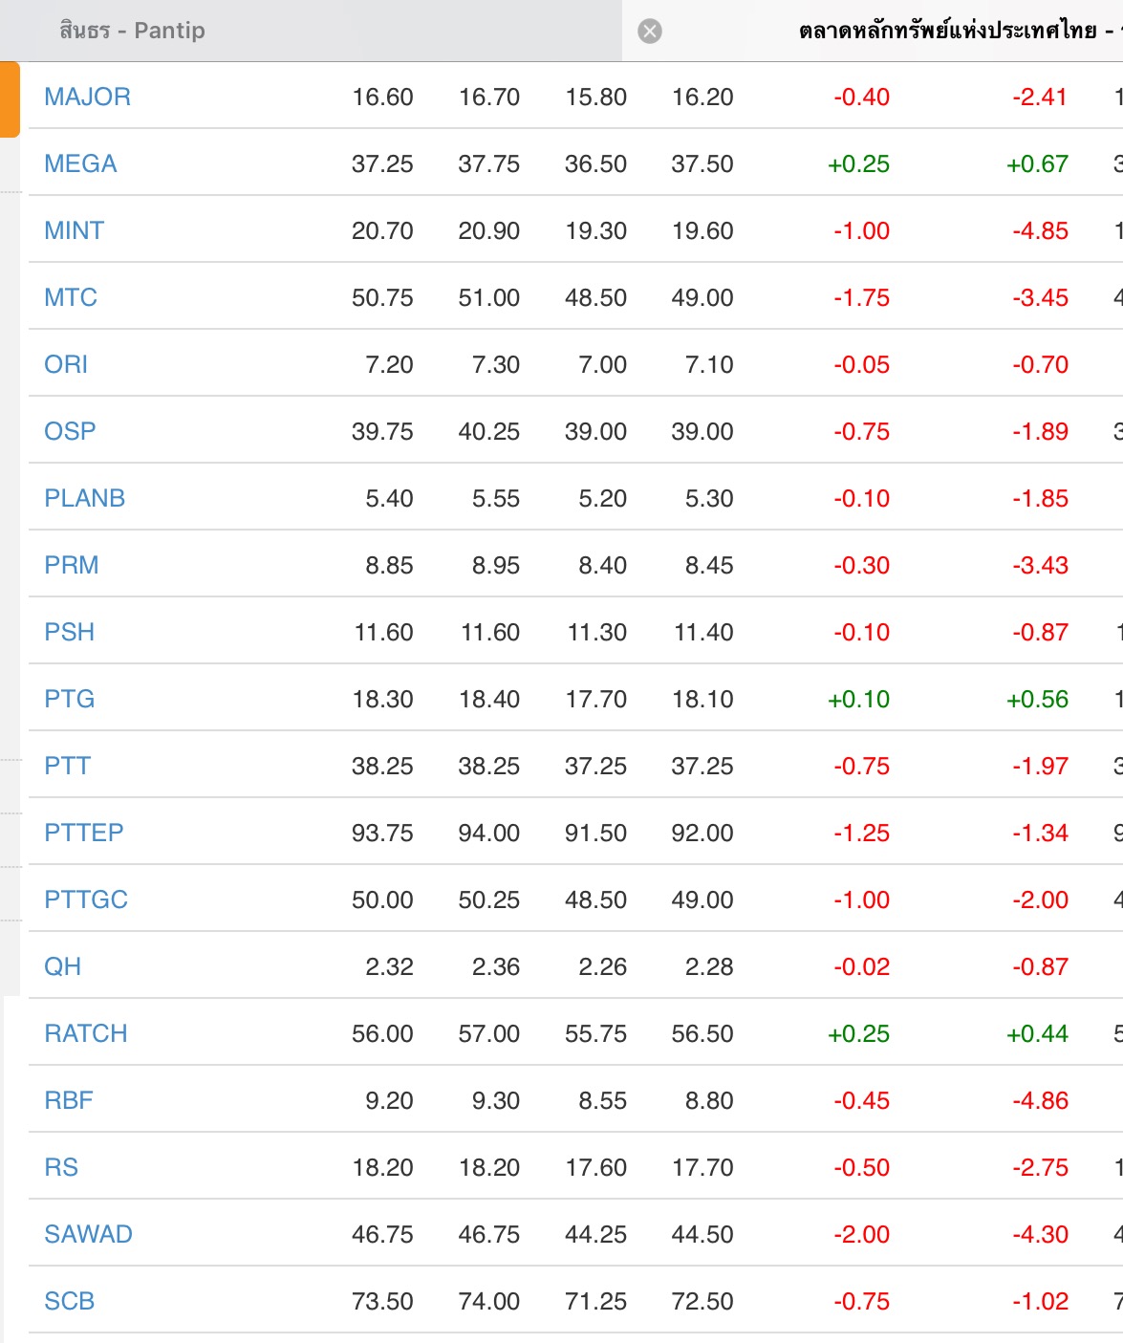This screenshot has width=1123, height=1343.
Task: Select the PTTGC ticker link
Action: coord(85,899)
